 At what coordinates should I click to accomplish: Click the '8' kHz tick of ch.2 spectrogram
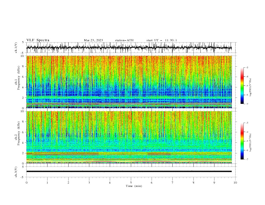pyautogui.click(x=24, y=122)
